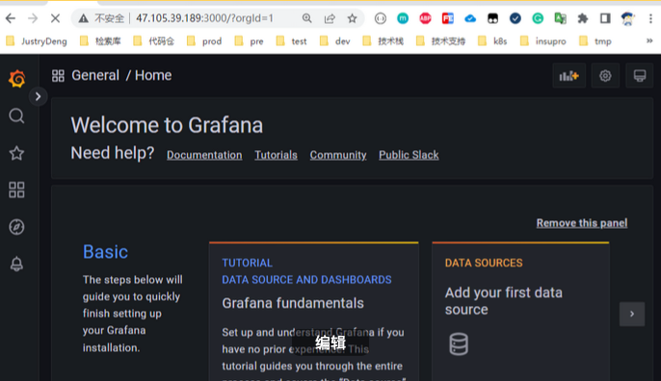This screenshot has height=381, width=661.
Task: Open the extensions puzzle icon
Action: (x=583, y=18)
